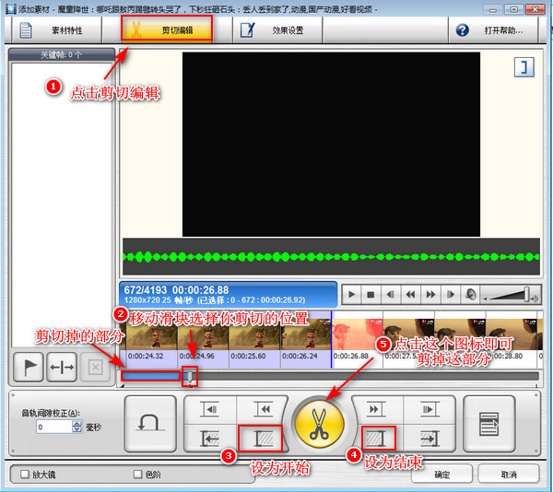Click the green audio waveform display

pyautogui.click(x=331, y=257)
